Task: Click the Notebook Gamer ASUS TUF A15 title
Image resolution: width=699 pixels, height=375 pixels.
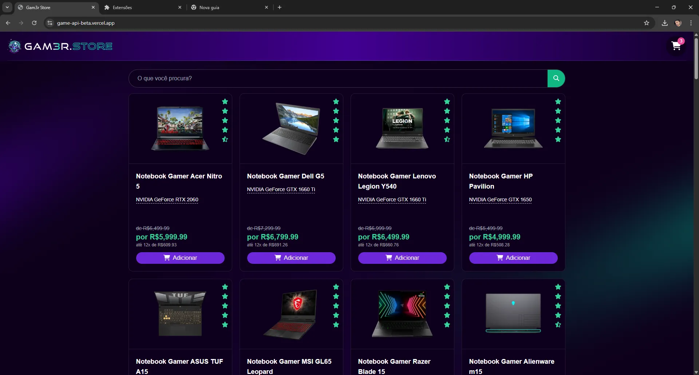Action: coord(179,366)
